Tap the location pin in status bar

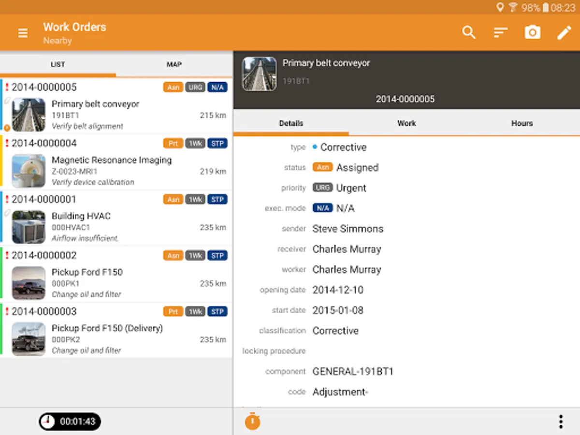pyautogui.click(x=500, y=7)
